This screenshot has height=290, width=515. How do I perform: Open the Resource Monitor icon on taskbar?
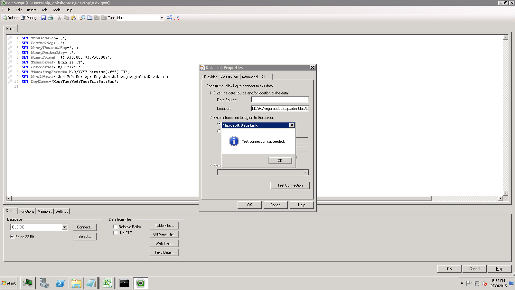(x=28, y=283)
